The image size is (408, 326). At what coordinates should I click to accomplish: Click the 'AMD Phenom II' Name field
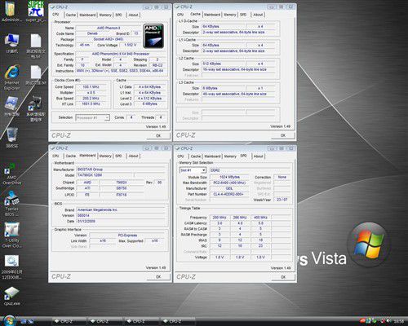109,28
